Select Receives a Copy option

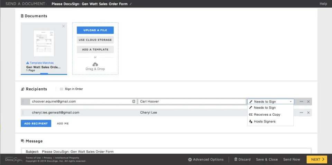coord(270,115)
